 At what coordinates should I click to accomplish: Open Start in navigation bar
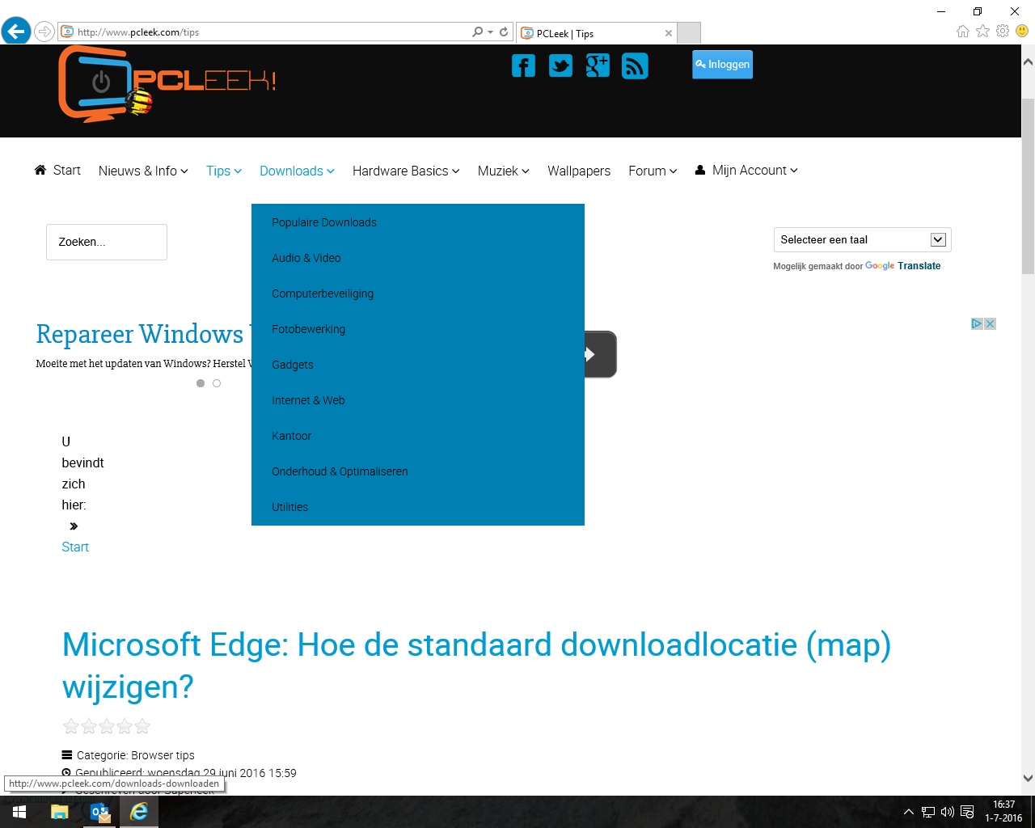point(57,170)
